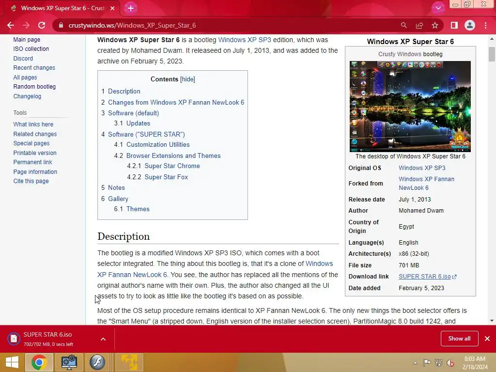Jump to Customization Utilities subsection
This screenshot has width=496, height=372.
click(x=158, y=144)
